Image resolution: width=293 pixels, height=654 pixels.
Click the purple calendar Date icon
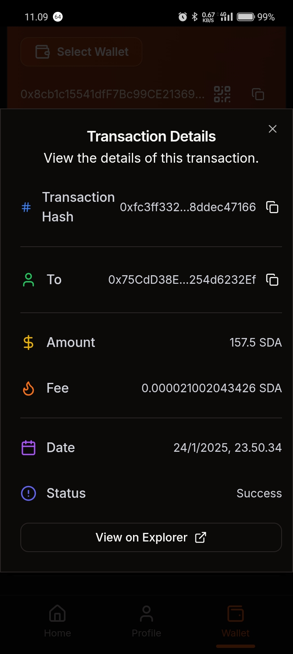[28, 448]
